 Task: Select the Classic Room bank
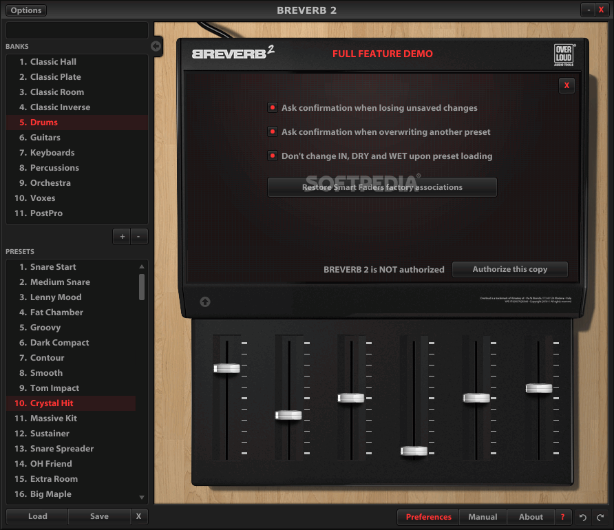click(x=77, y=92)
